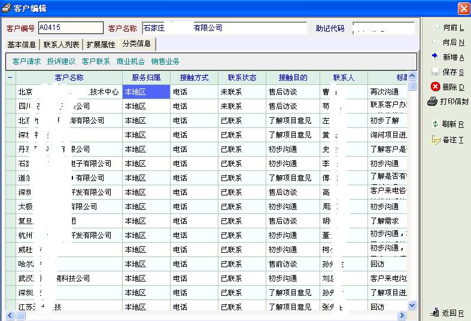Image resolution: width=471 pixels, height=321 pixels.
Task: Open the 备注 notes button
Action: pyautogui.click(x=435, y=140)
